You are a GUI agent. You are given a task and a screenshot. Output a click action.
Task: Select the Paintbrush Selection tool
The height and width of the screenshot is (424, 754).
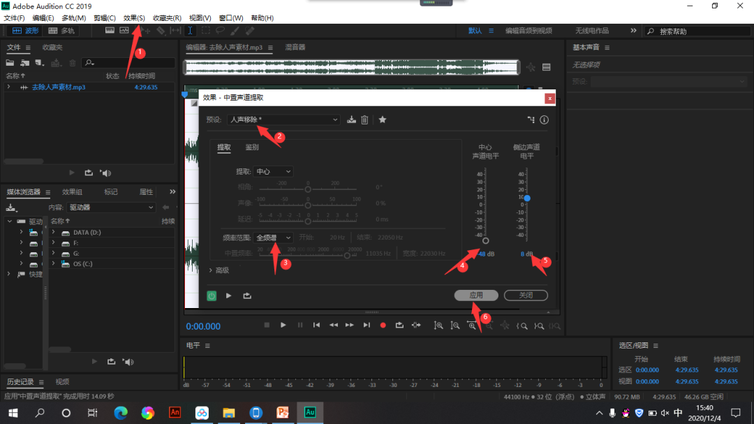pos(235,30)
